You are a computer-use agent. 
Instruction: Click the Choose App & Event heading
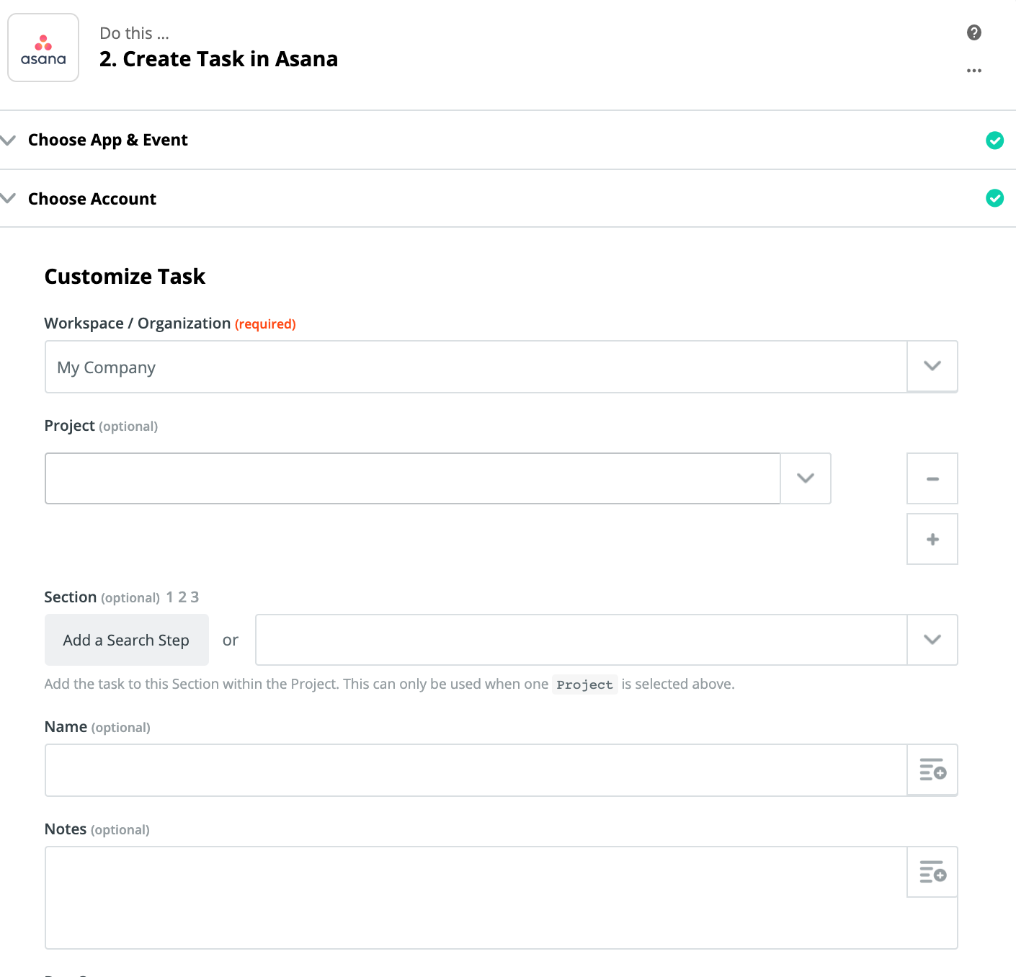tap(108, 140)
